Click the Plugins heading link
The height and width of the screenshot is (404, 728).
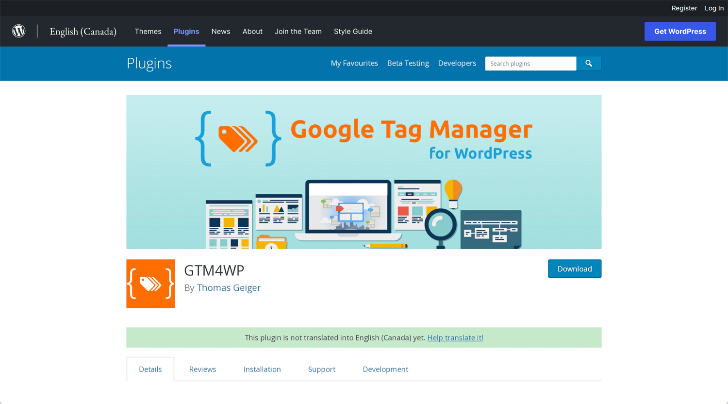[x=149, y=64]
